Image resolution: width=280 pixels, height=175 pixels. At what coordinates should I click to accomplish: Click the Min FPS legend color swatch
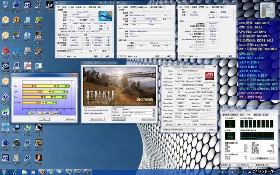[52, 113]
